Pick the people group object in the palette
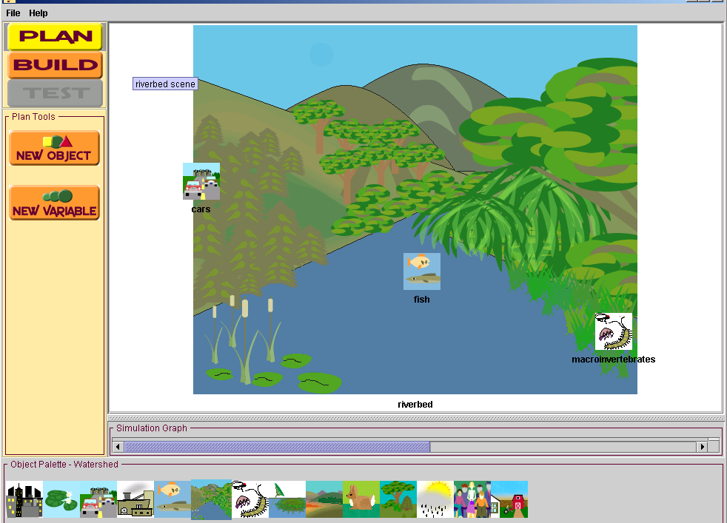This screenshot has height=523, width=727. (472, 499)
